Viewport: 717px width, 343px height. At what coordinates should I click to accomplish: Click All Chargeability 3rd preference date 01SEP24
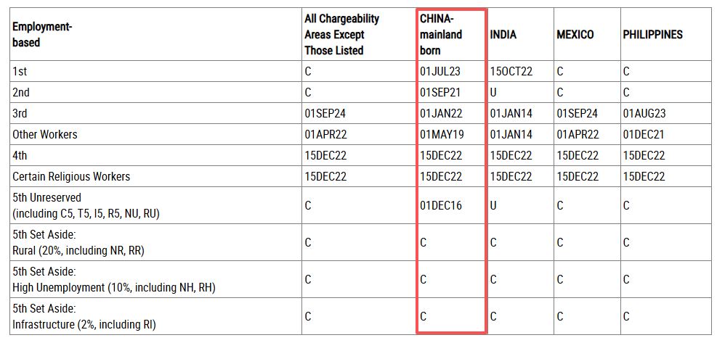click(x=325, y=114)
